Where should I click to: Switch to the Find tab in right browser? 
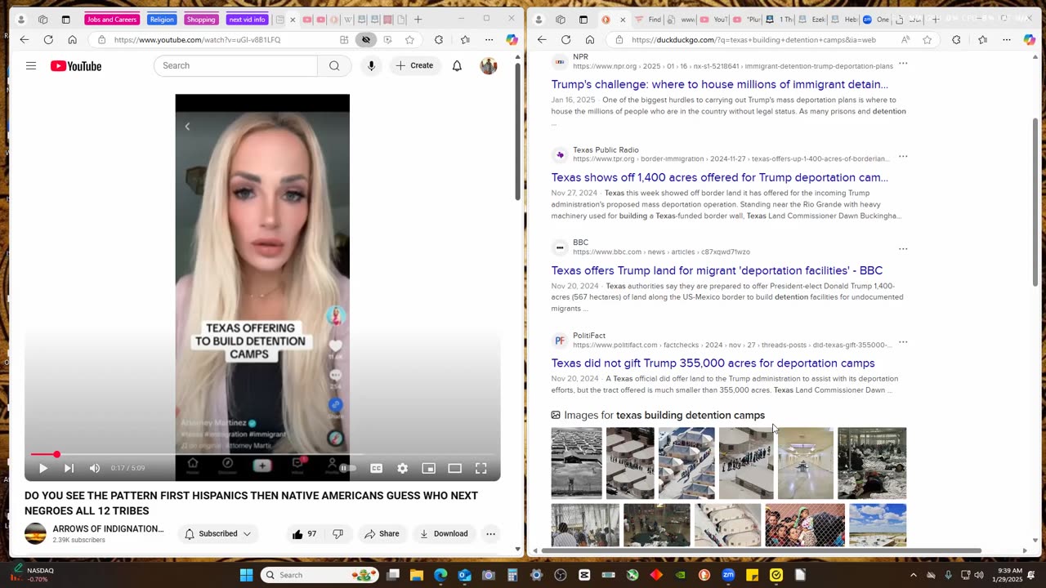pos(649,20)
